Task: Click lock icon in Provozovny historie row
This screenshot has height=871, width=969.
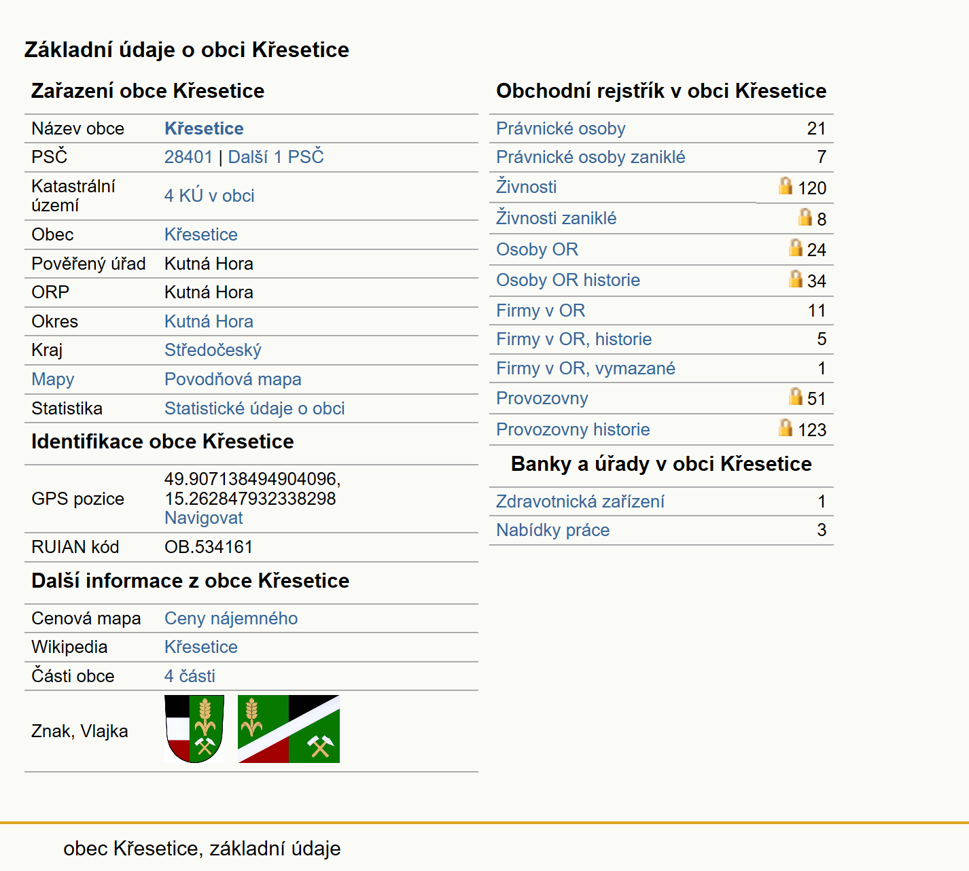Action: [x=786, y=427]
